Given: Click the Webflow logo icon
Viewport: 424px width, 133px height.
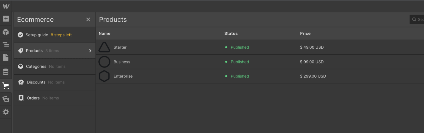Looking at the screenshot, I should click(6, 6).
